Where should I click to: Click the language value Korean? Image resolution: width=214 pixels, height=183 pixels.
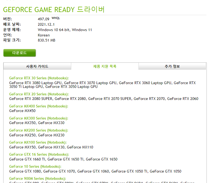(x=44, y=35)
